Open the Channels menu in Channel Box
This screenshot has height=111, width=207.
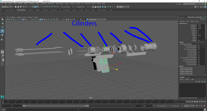click(x=182, y=21)
